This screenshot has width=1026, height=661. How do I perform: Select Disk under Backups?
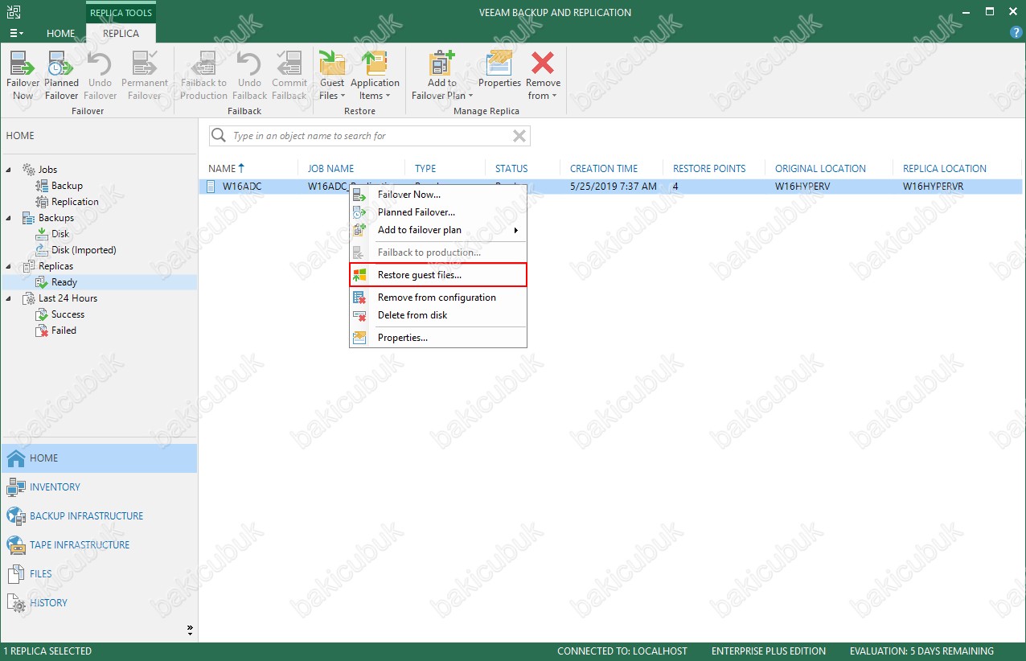point(60,234)
